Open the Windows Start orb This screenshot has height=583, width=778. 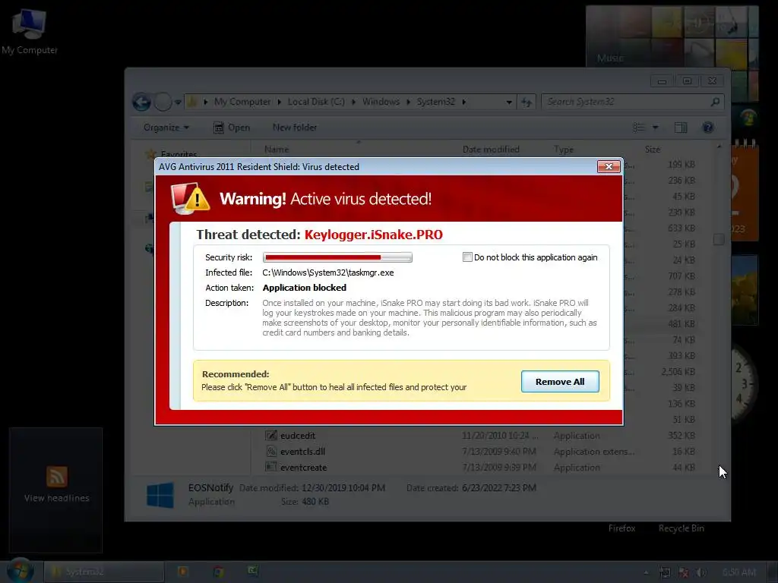coord(20,571)
